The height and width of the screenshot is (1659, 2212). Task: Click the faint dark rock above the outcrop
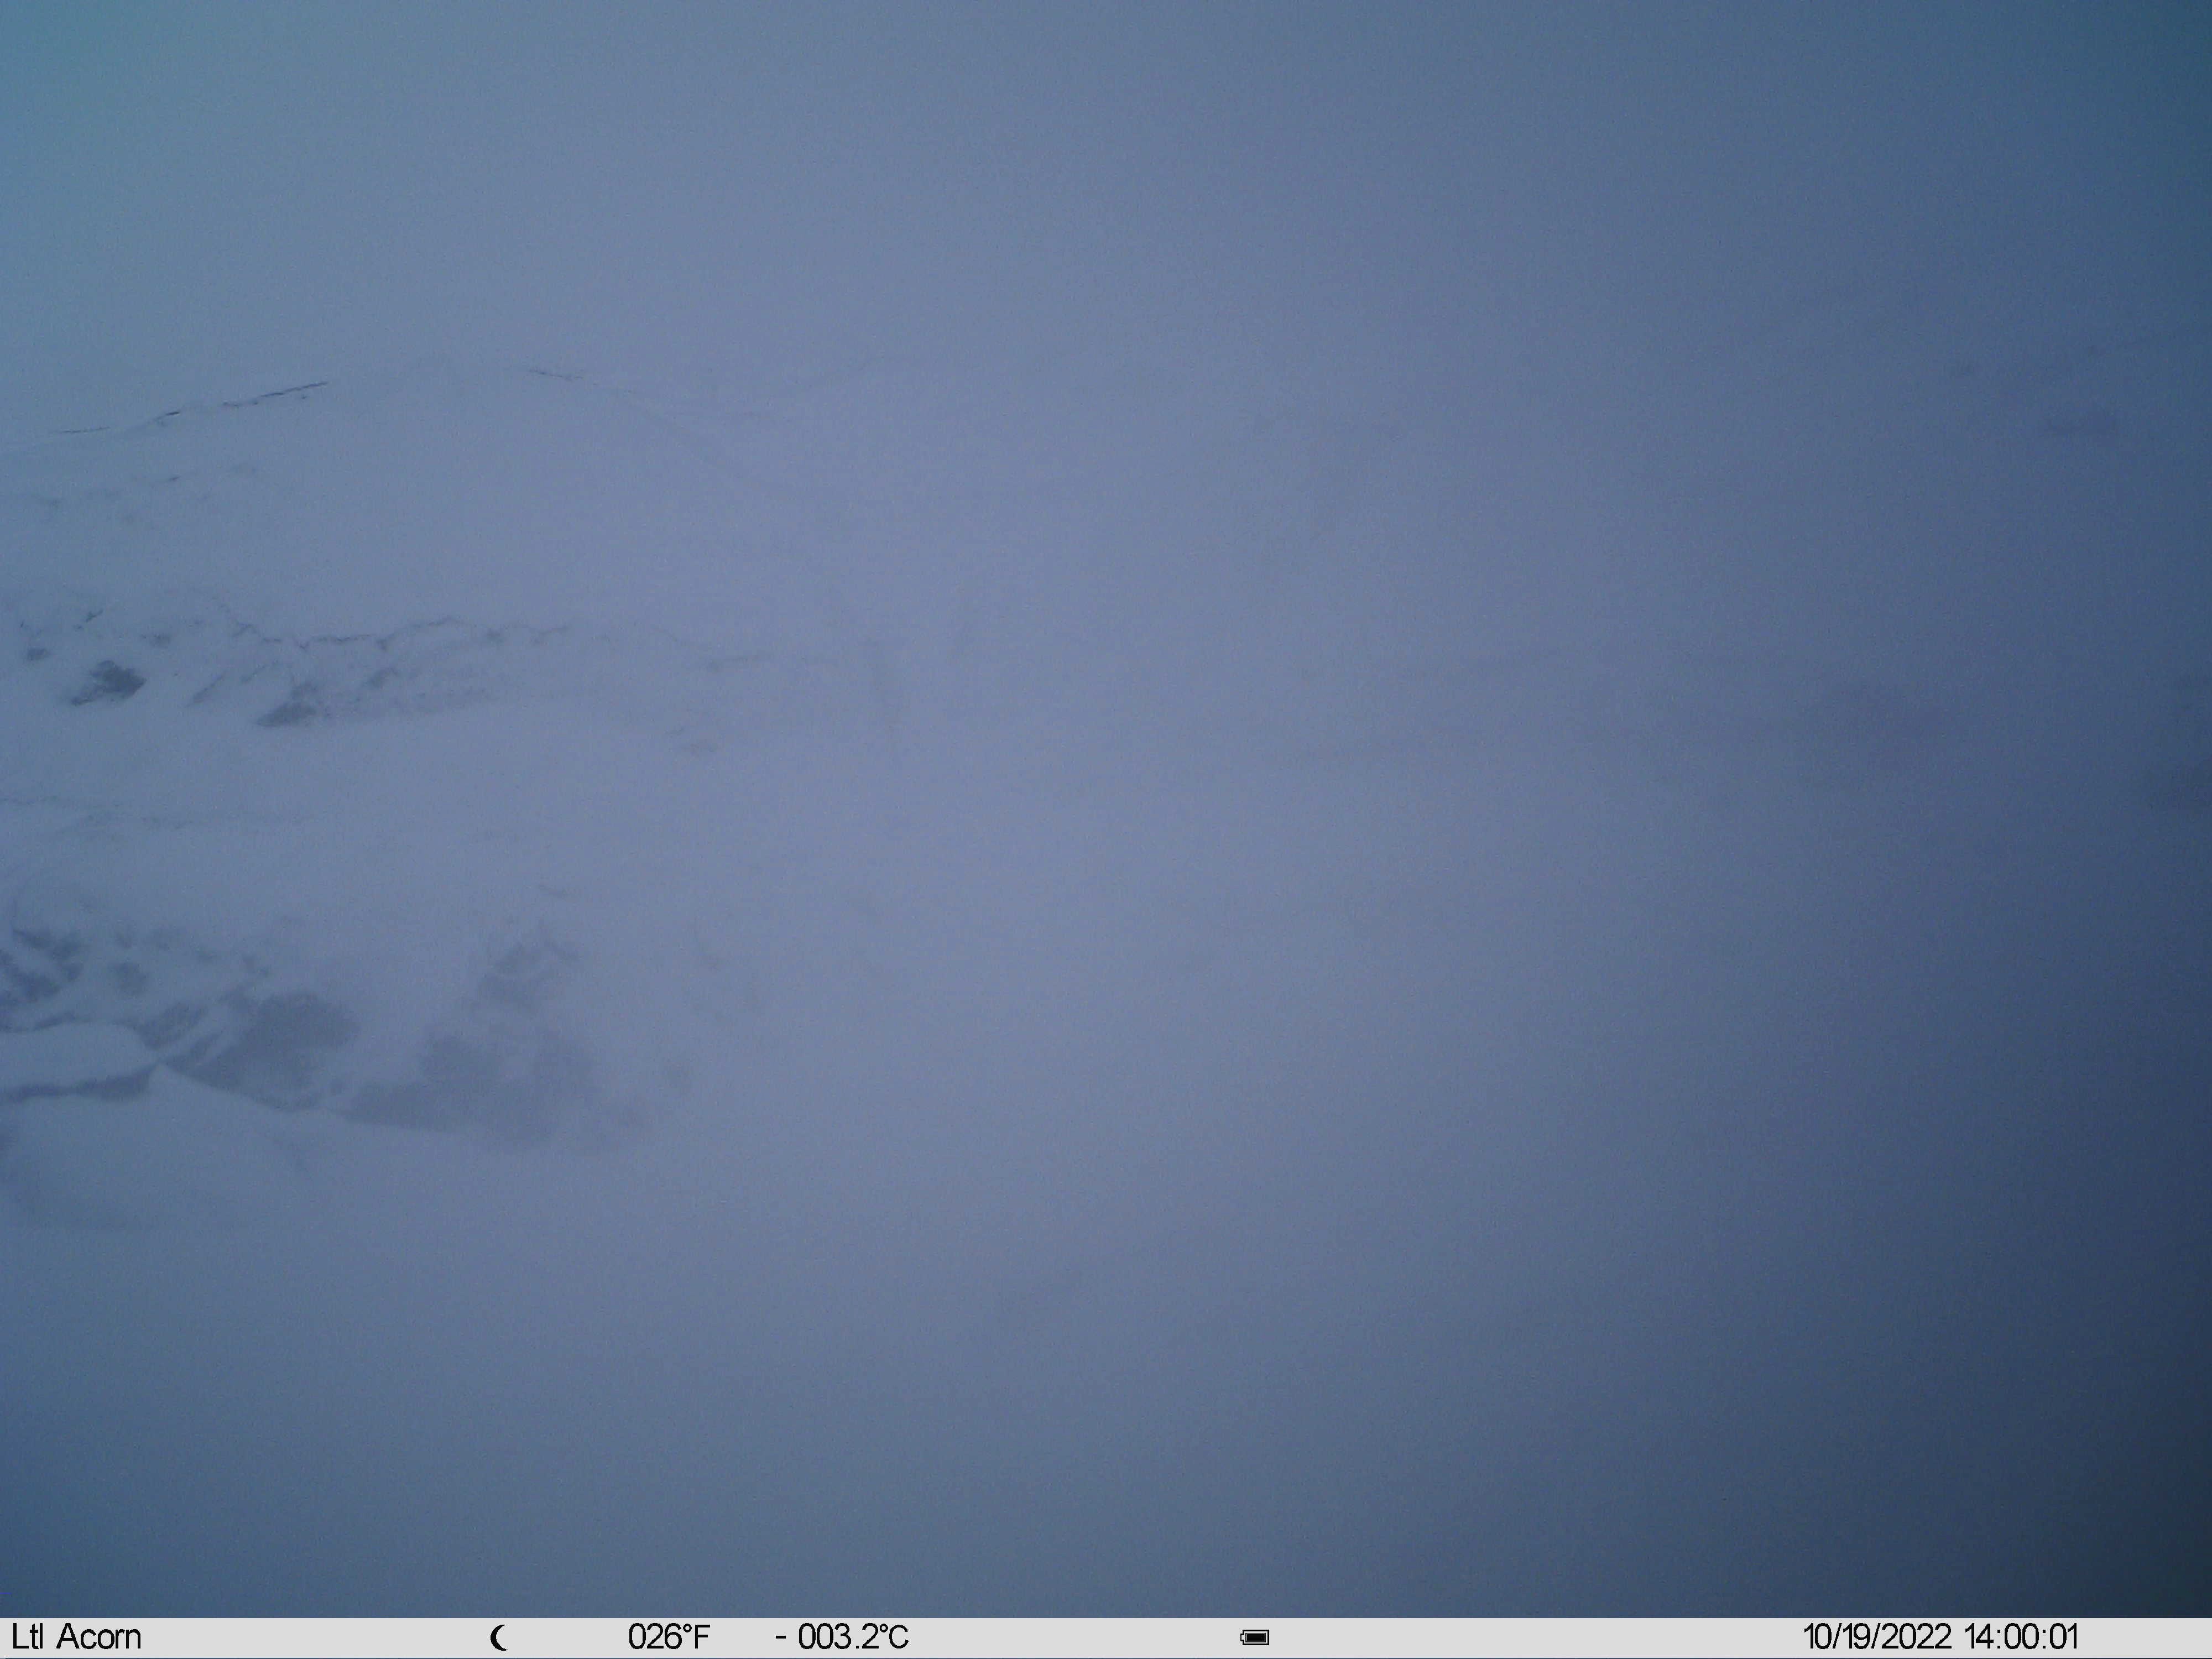coord(525,960)
